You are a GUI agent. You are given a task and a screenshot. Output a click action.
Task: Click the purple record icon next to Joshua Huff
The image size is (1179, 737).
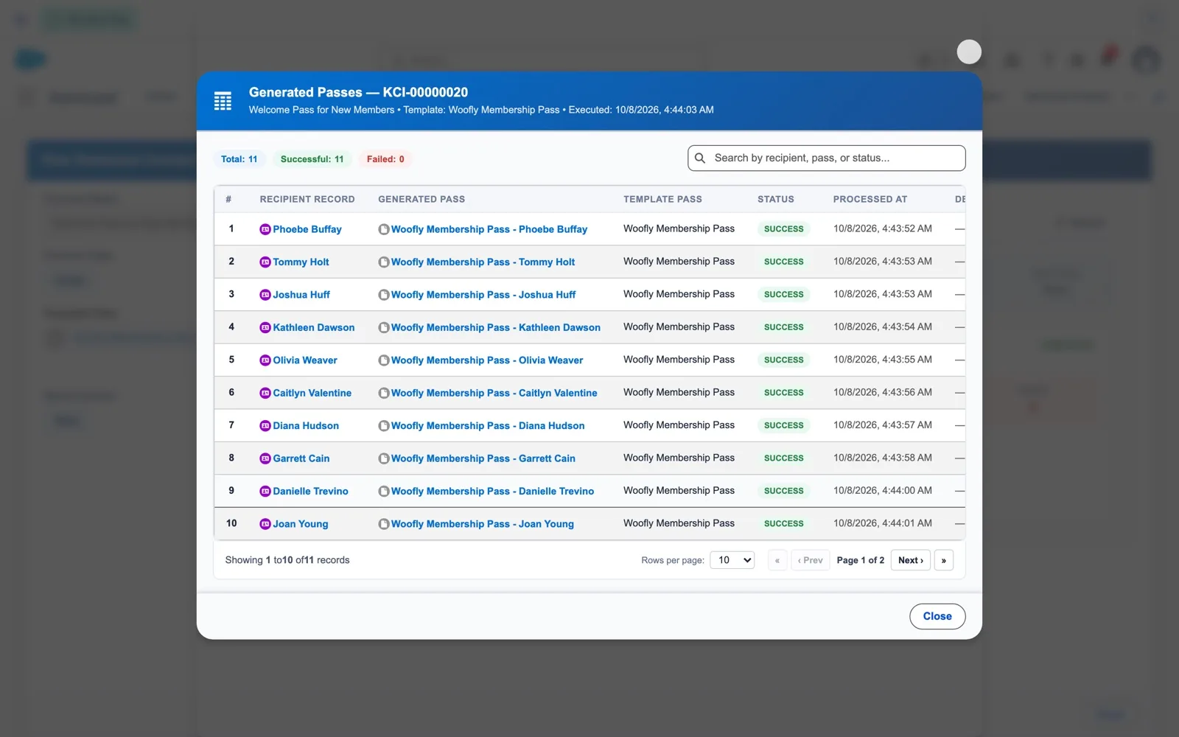coord(265,295)
